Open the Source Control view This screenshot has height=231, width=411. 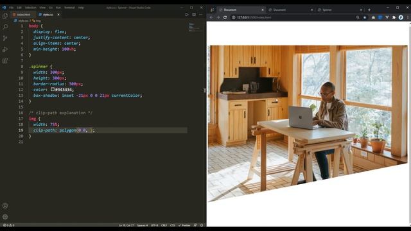pos(5,38)
